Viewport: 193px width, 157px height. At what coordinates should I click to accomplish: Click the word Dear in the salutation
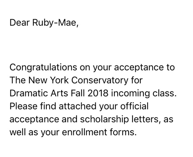click(x=20, y=23)
